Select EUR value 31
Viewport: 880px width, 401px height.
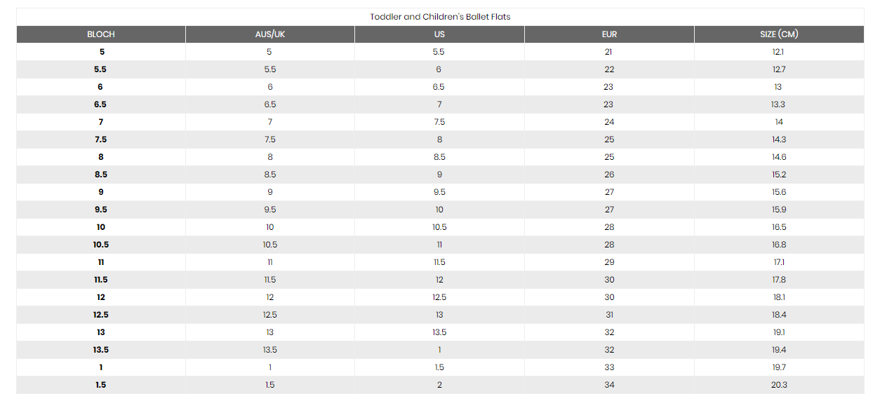(608, 315)
